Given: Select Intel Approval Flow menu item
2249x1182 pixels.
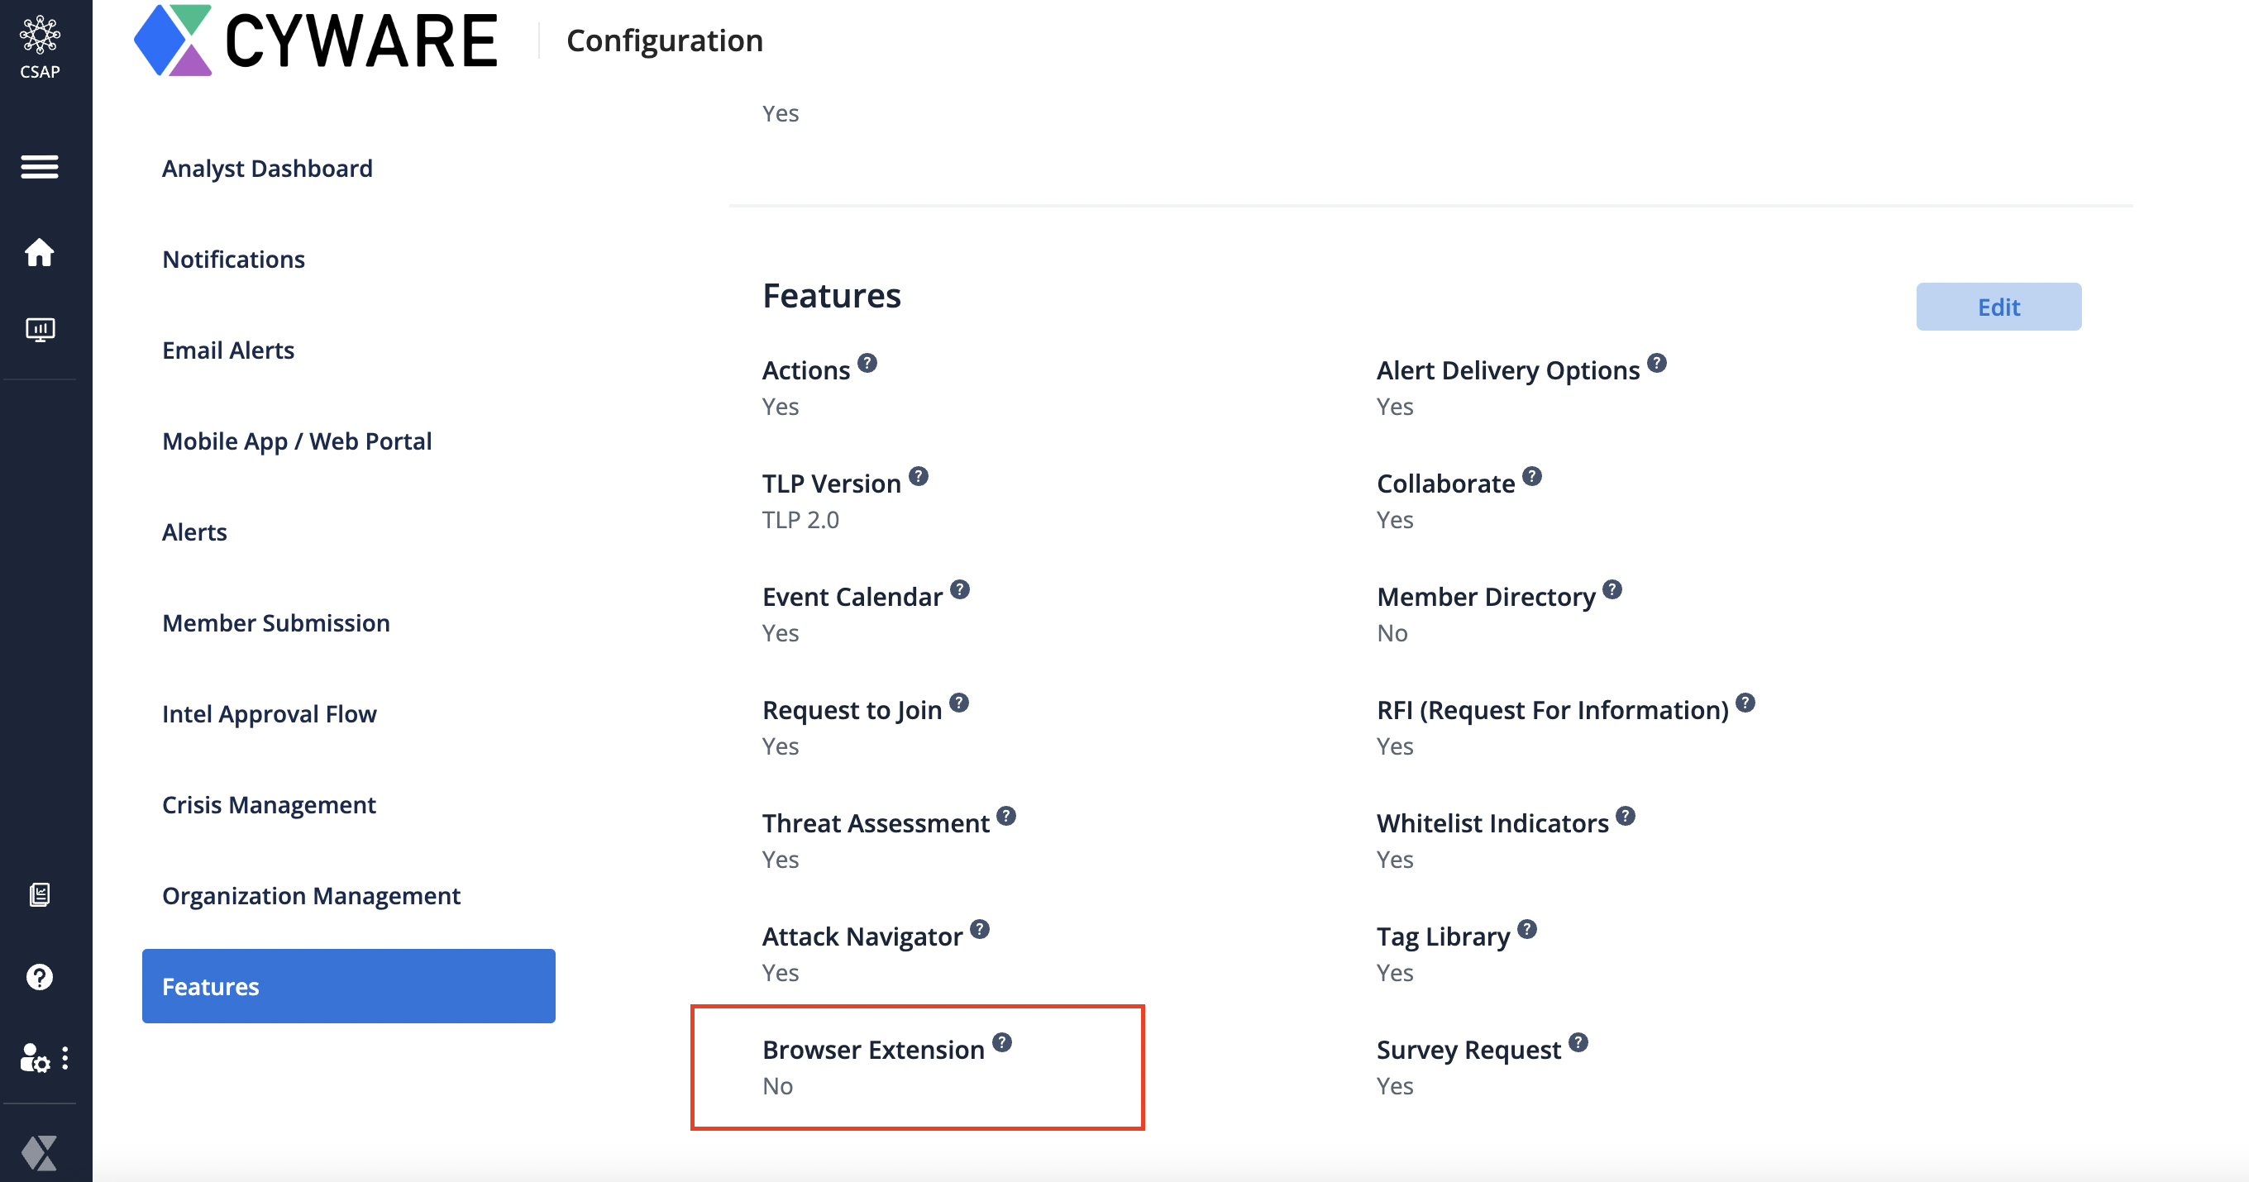Looking at the screenshot, I should [269, 714].
